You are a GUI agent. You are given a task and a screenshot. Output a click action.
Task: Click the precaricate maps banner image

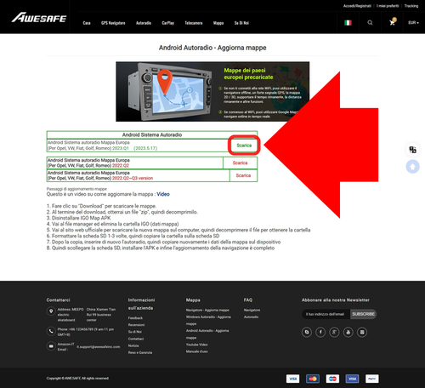(212, 92)
